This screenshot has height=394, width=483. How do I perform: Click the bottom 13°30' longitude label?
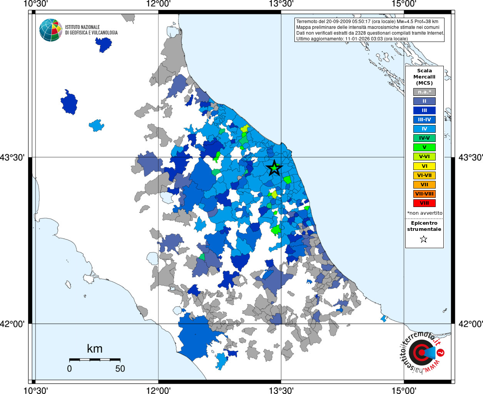pos(281,391)
